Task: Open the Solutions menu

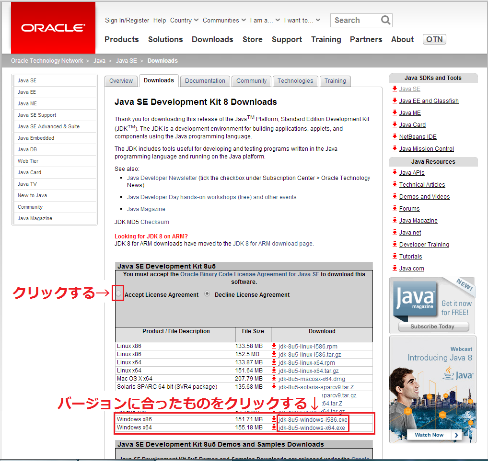Action: coord(165,39)
